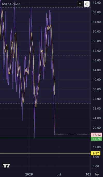Click the 32.00 scale value
The height and width of the screenshot is (177, 103).
pyautogui.click(x=97, y=99)
